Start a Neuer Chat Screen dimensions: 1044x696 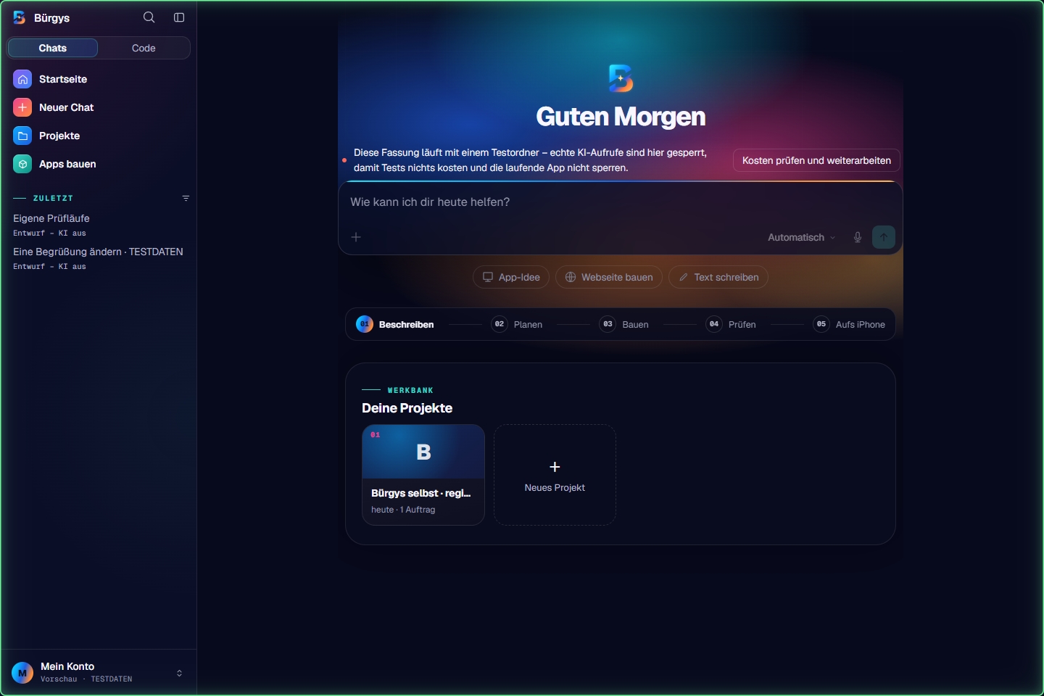99,107
